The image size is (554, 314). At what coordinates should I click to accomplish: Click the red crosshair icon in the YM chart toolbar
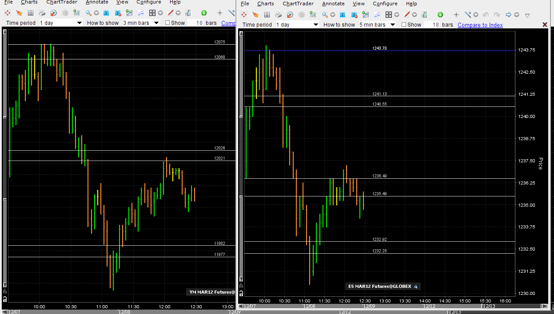tap(8, 13)
